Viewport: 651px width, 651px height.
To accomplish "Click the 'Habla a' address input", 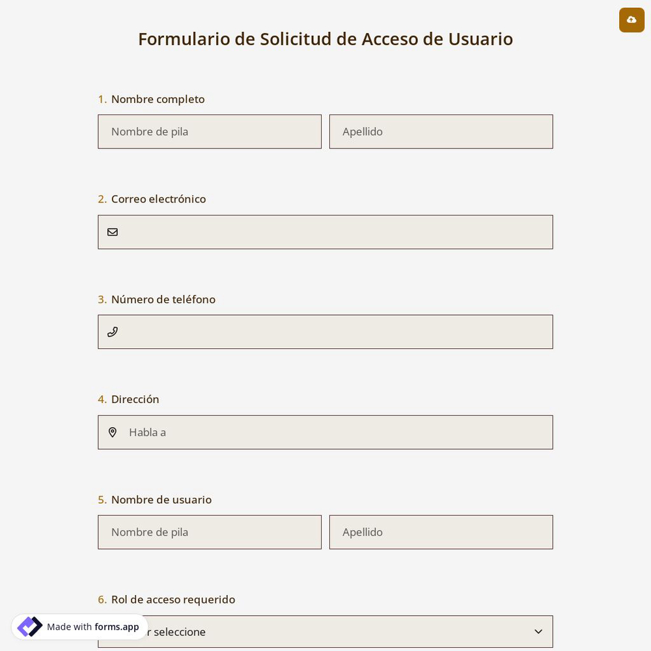I will pos(325,432).
